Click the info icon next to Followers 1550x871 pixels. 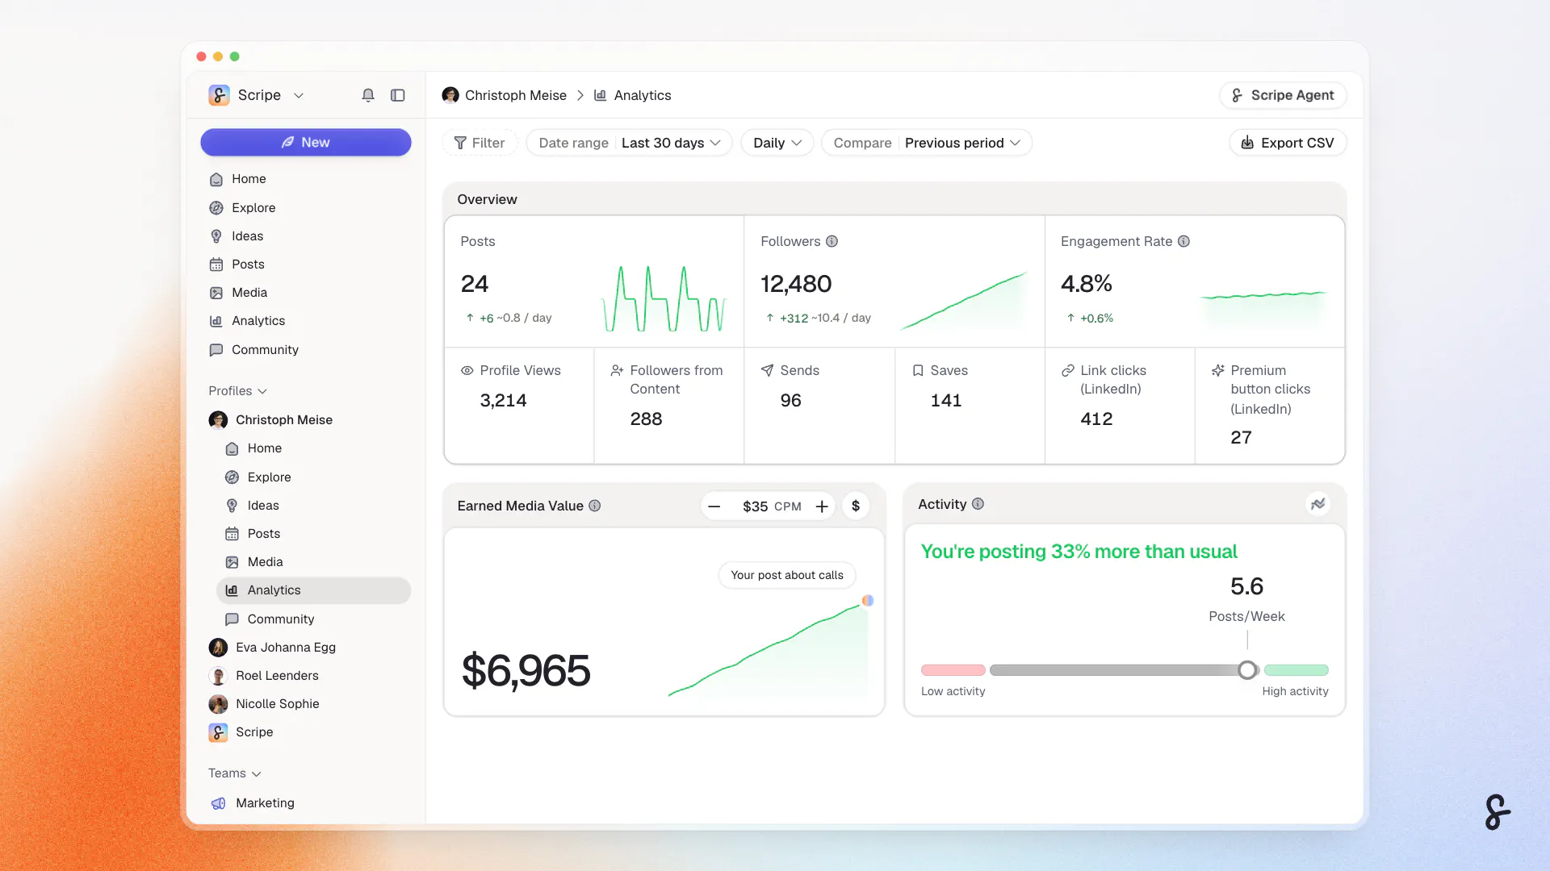click(x=832, y=241)
